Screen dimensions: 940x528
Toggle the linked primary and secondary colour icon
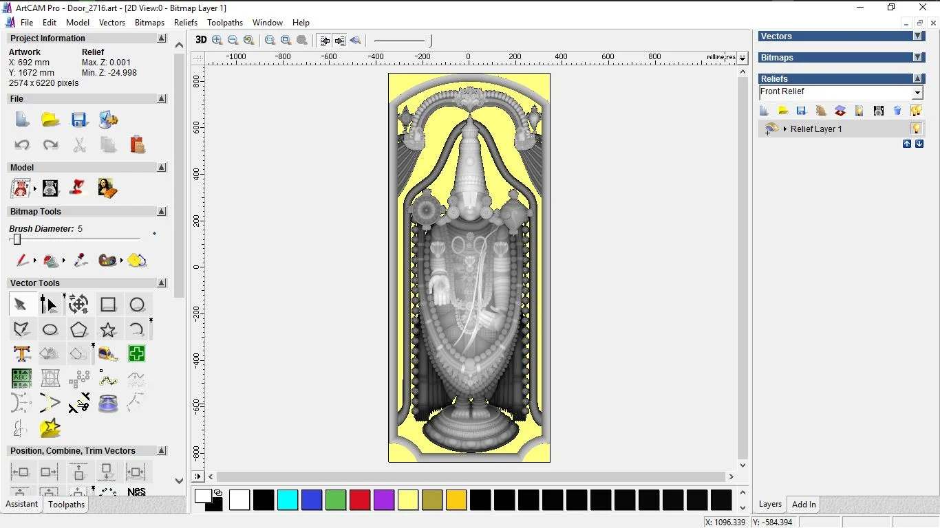(x=218, y=492)
